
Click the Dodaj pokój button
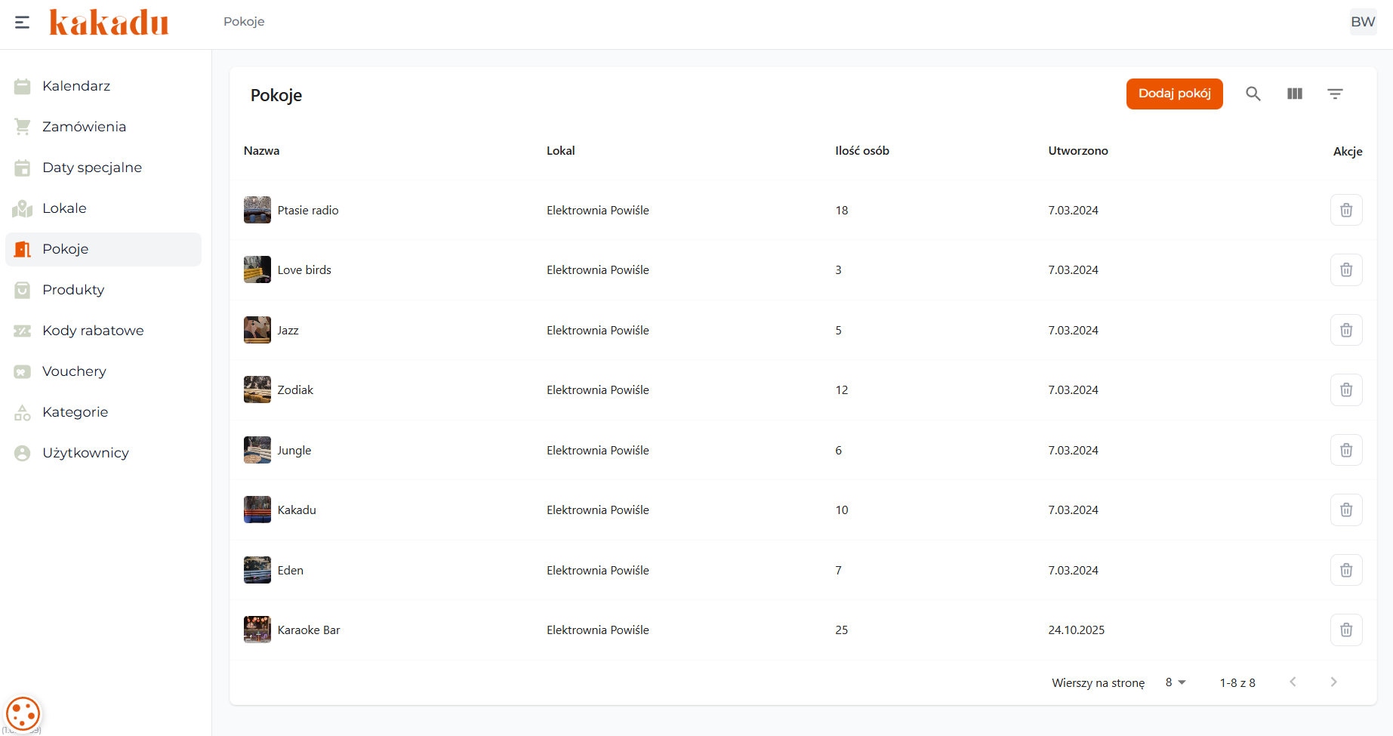(1174, 94)
